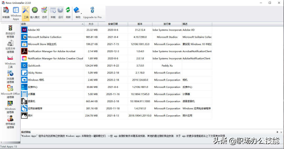Click Upgrade to Pro button
This screenshot has height=149, width=284.
point(92,13)
